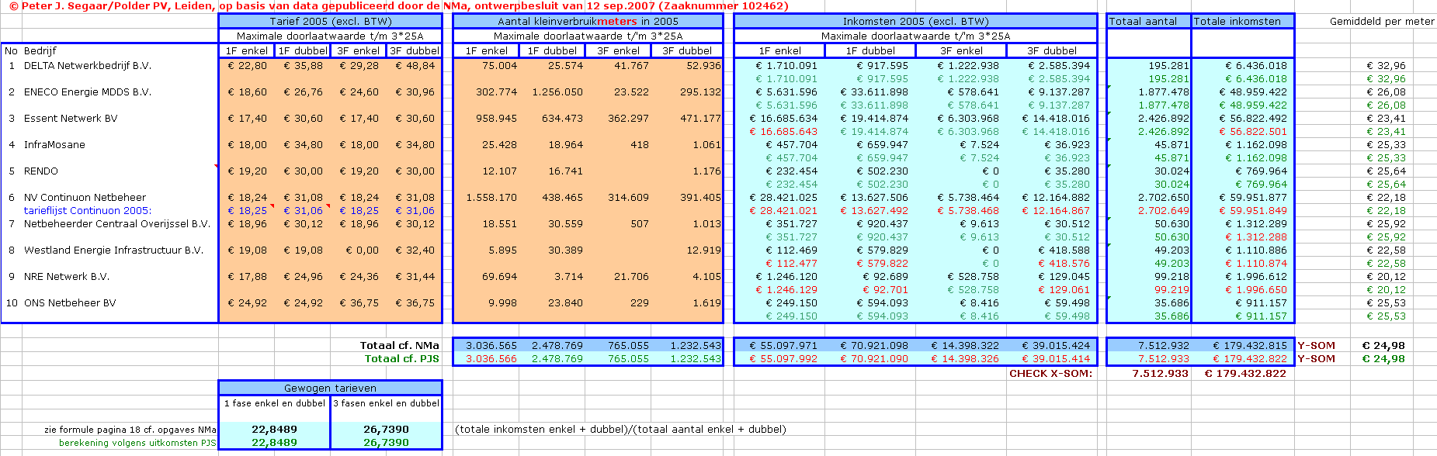
Task: Select the "Inkomsten 2005 (excl. BTW)" header cell
Action: click(915, 21)
